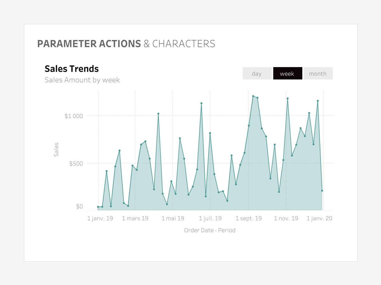Viewport: 381px width, 285px height.
Task: Click the $500 gridline label
Action: [77, 164]
